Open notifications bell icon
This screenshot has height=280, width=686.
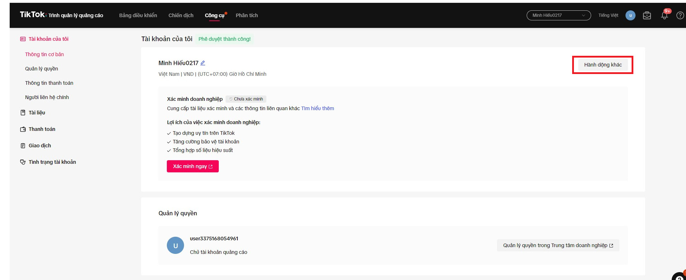coord(665,15)
